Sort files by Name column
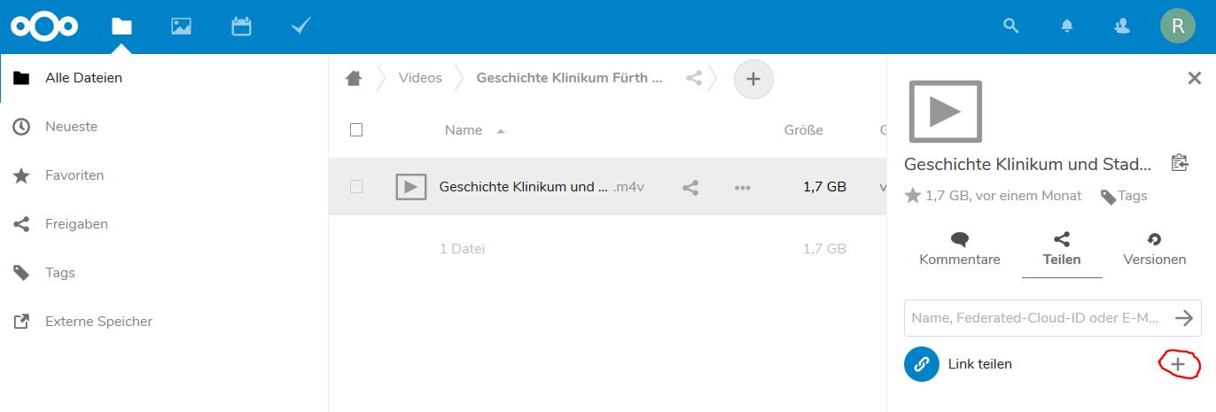The height and width of the screenshot is (412, 1216). click(x=464, y=130)
